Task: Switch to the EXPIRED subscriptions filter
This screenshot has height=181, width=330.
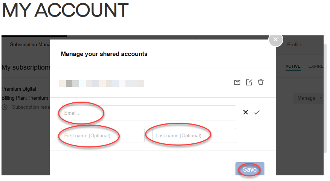Action: pos(316,66)
